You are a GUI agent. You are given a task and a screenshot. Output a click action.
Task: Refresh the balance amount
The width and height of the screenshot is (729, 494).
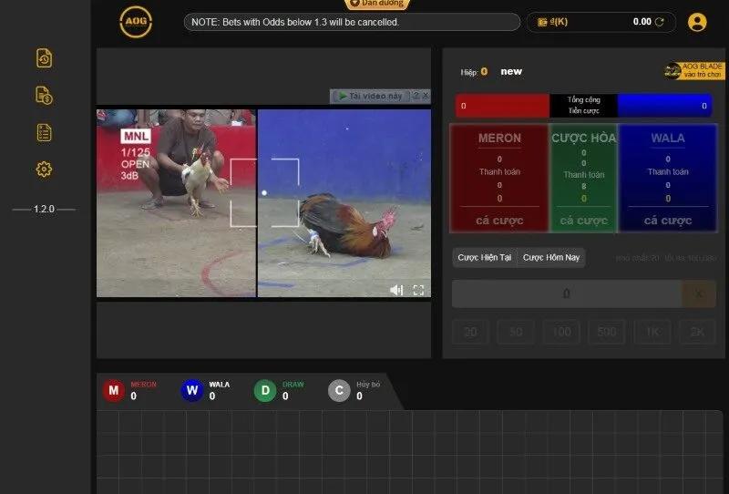click(x=660, y=22)
